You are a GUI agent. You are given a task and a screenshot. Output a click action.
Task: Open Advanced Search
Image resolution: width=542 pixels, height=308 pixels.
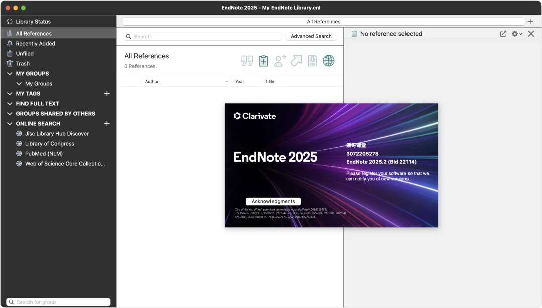[x=311, y=36]
